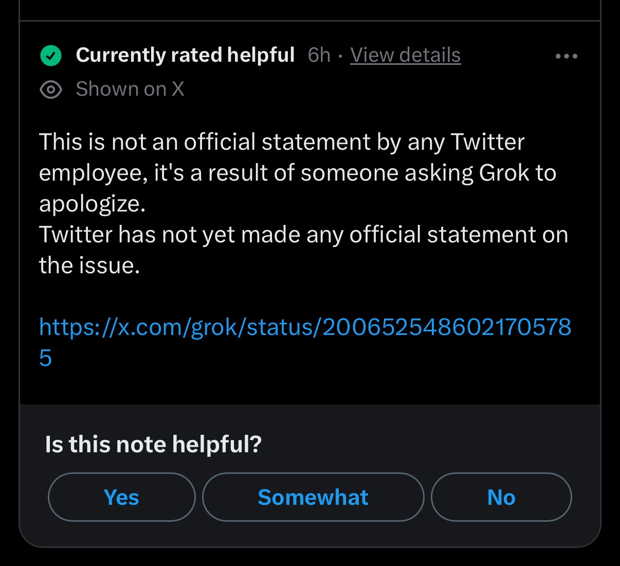
Task: Open the View details link
Action: [x=405, y=55]
